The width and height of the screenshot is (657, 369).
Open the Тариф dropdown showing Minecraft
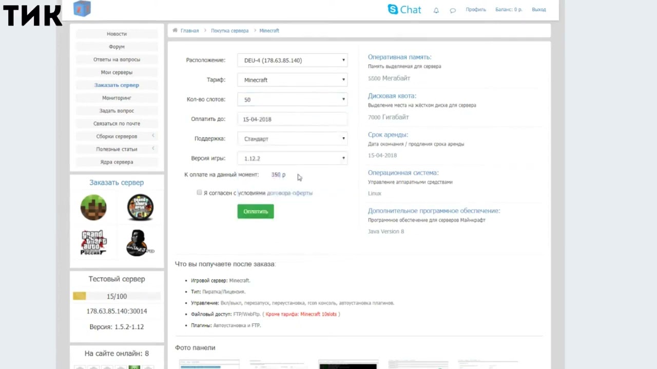[292, 80]
